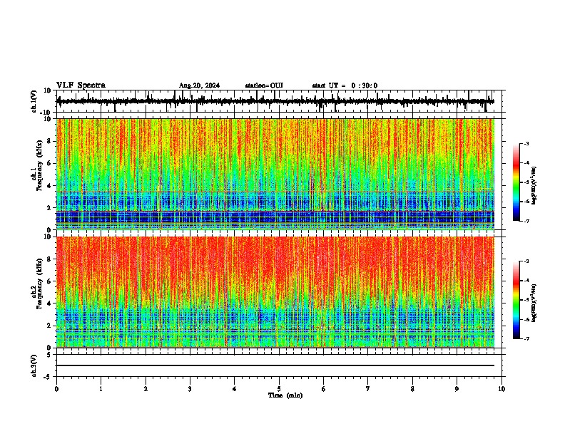Click the "-7" label on ch.2 color bar
The height and width of the screenshot is (436, 565).
[x=526, y=338]
